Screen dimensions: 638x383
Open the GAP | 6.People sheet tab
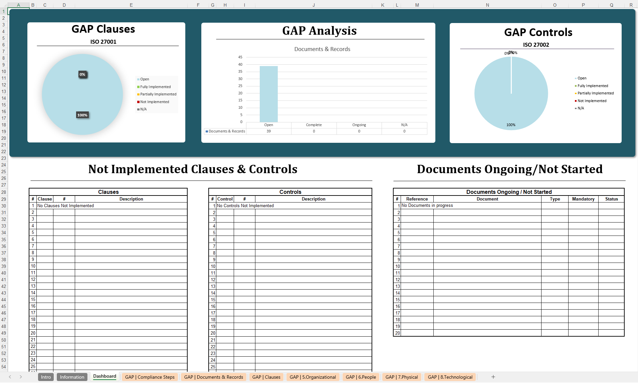coord(361,377)
